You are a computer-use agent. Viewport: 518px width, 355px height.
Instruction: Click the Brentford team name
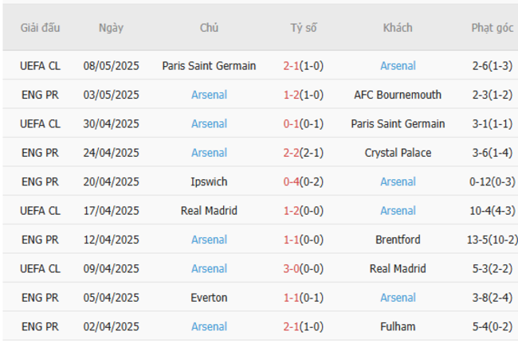pyautogui.click(x=398, y=240)
